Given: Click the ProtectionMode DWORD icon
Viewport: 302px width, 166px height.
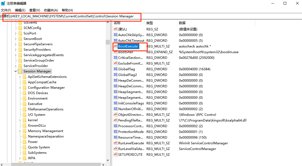Looking at the screenshot, I should pos(115,132).
